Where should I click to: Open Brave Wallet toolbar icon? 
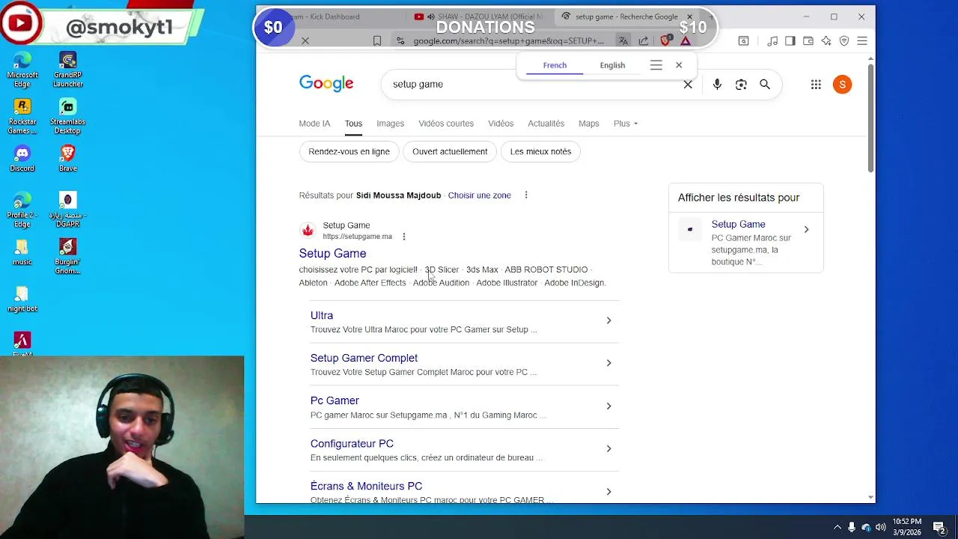point(808,40)
